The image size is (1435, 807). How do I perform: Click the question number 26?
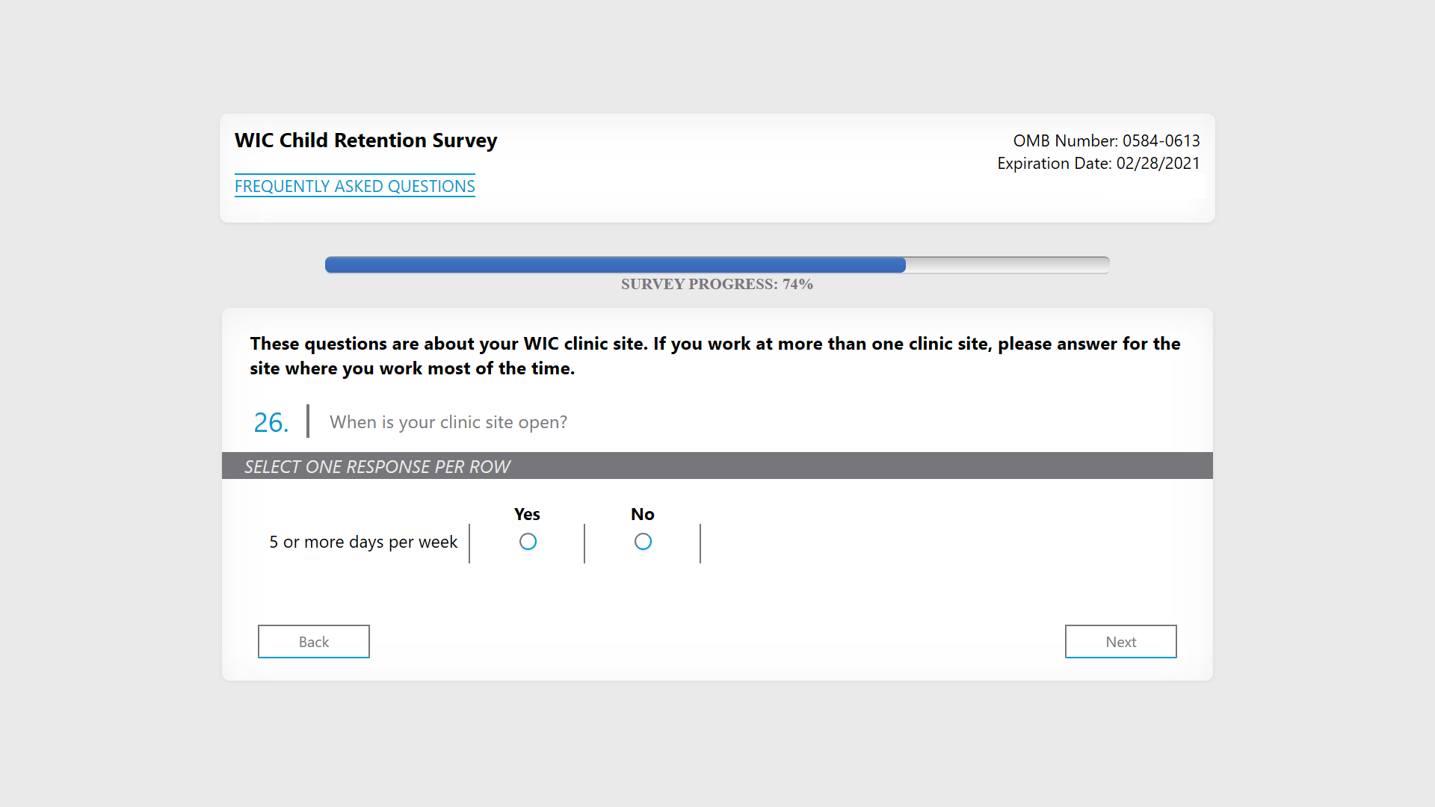tap(271, 423)
